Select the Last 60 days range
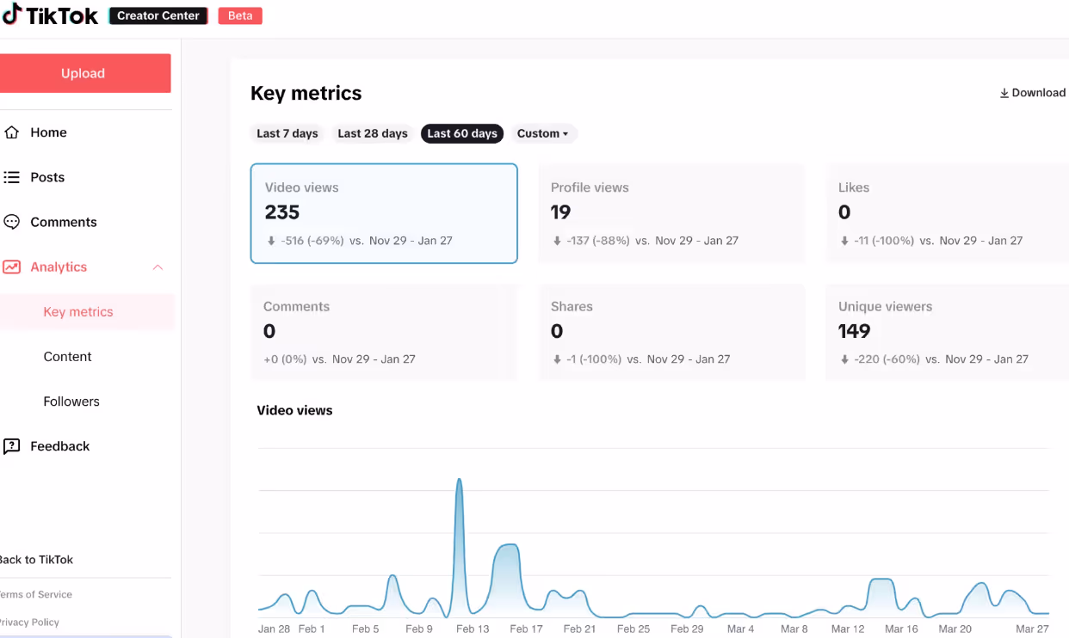Image resolution: width=1069 pixels, height=638 pixels. [x=462, y=133]
